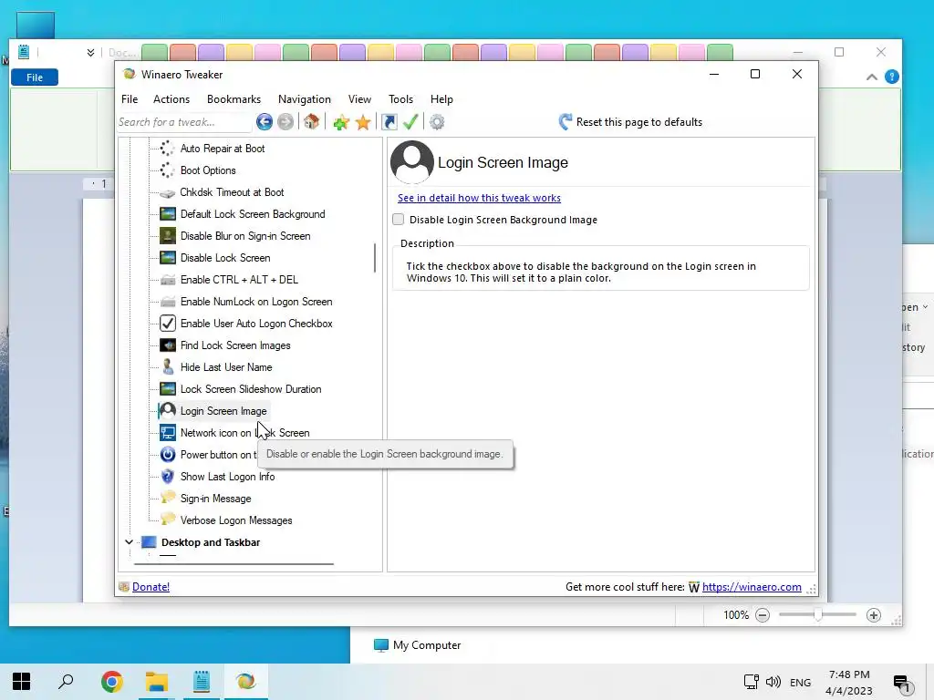This screenshot has height=700, width=934.
Task: Click the export shortcut arrow toolbar icon
Action: [x=389, y=122]
